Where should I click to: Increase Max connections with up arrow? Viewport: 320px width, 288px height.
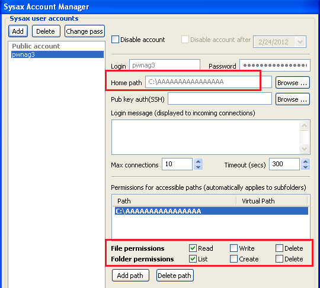(198, 161)
